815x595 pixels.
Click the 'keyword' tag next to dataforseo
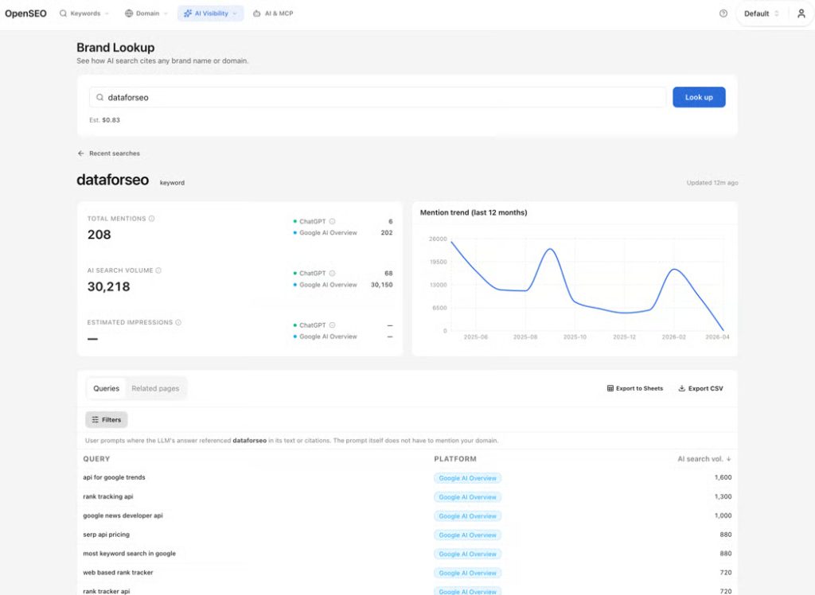(172, 182)
